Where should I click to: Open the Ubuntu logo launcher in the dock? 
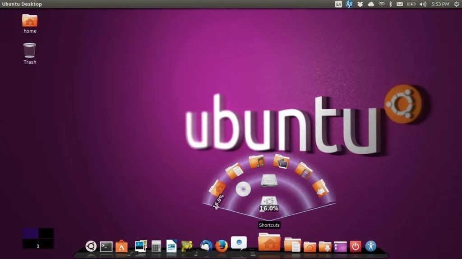coord(91,246)
